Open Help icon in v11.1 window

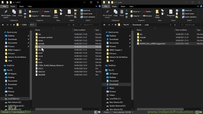100,6
